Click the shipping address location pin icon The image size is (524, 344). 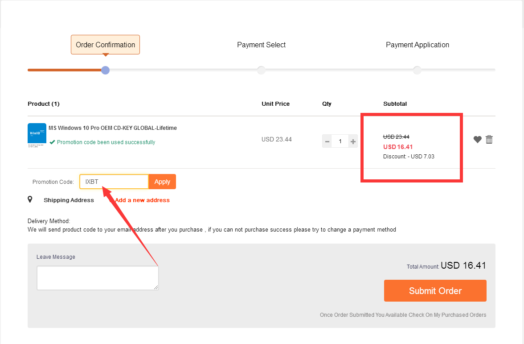[x=30, y=199]
